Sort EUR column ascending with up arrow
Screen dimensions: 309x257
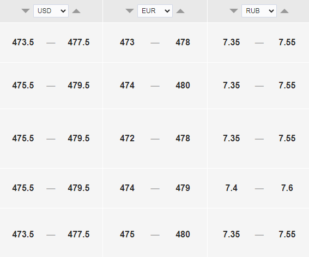pyautogui.click(x=180, y=11)
